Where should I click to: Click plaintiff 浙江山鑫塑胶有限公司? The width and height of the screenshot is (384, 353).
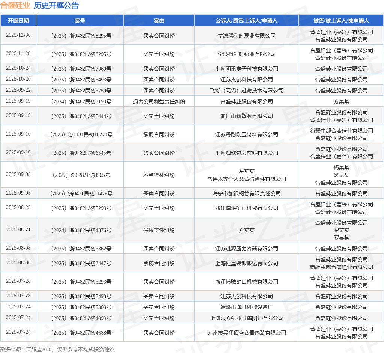pos(247,116)
